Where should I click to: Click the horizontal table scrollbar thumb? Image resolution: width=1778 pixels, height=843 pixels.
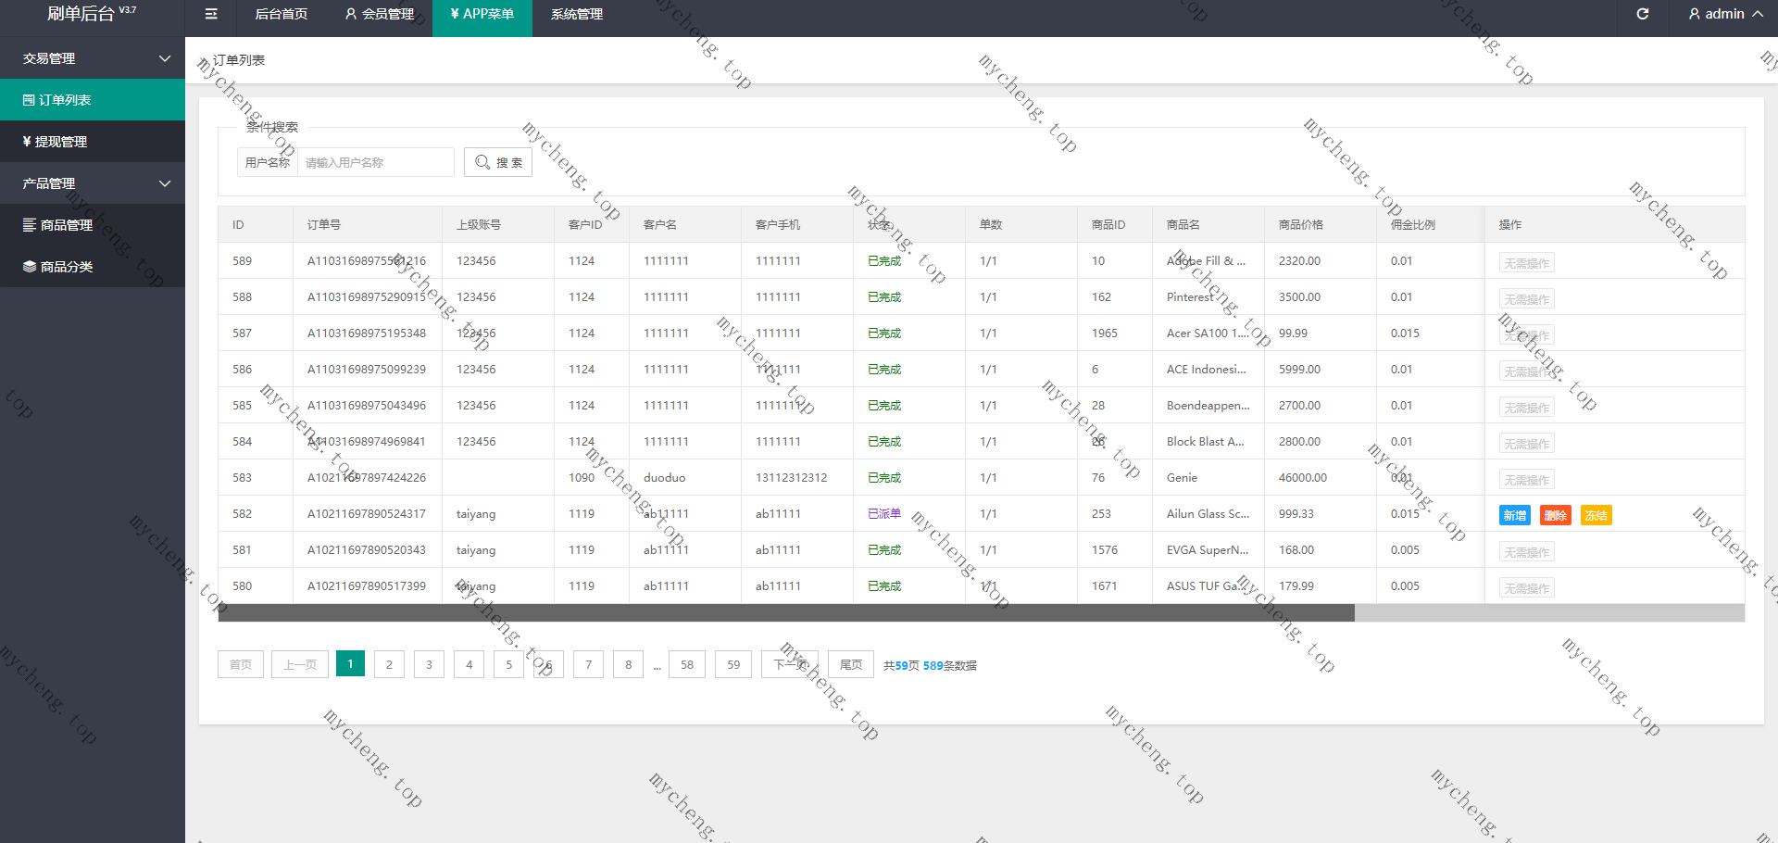click(786, 612)
